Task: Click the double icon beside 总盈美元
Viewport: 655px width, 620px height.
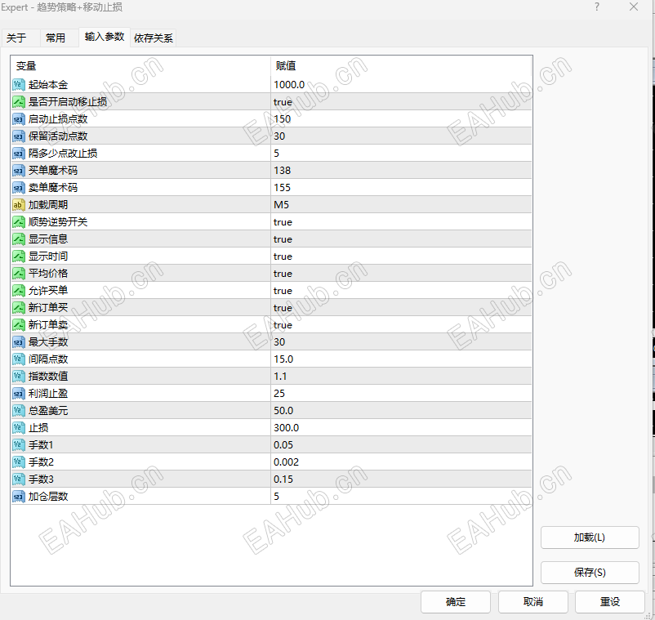Action: point(19,411)
